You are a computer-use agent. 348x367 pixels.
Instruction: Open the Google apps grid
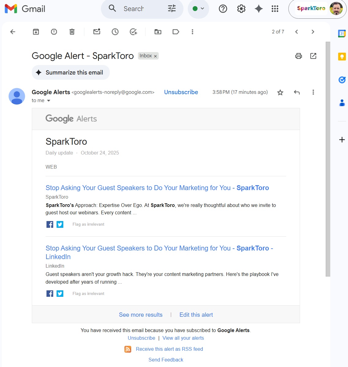(275, 9)
